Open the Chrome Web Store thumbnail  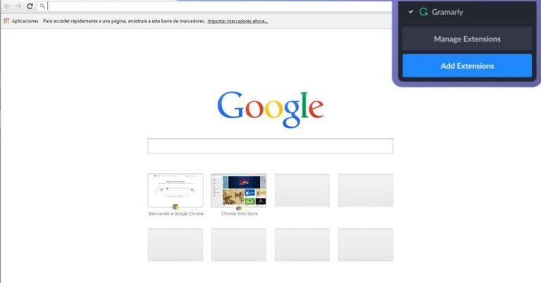(239, 190)
